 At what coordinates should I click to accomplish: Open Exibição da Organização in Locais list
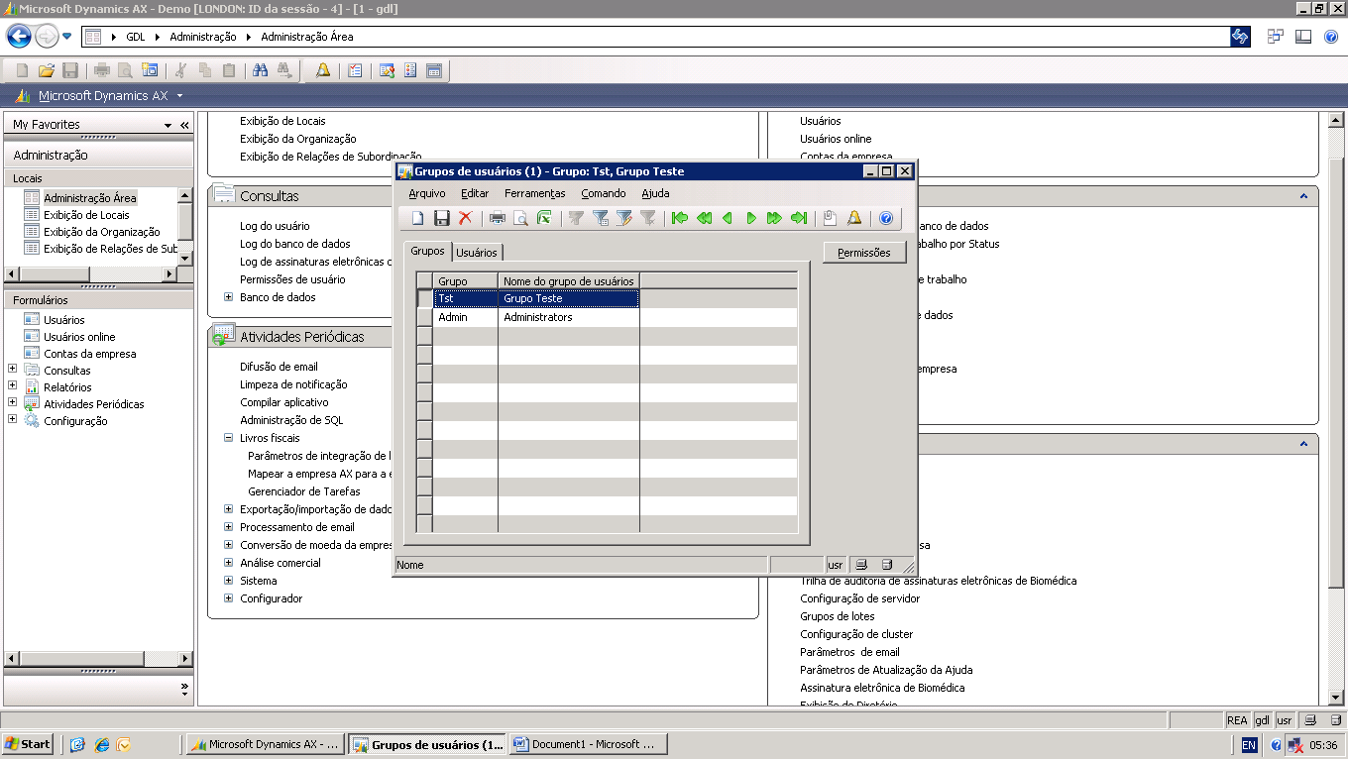[101, 232]
